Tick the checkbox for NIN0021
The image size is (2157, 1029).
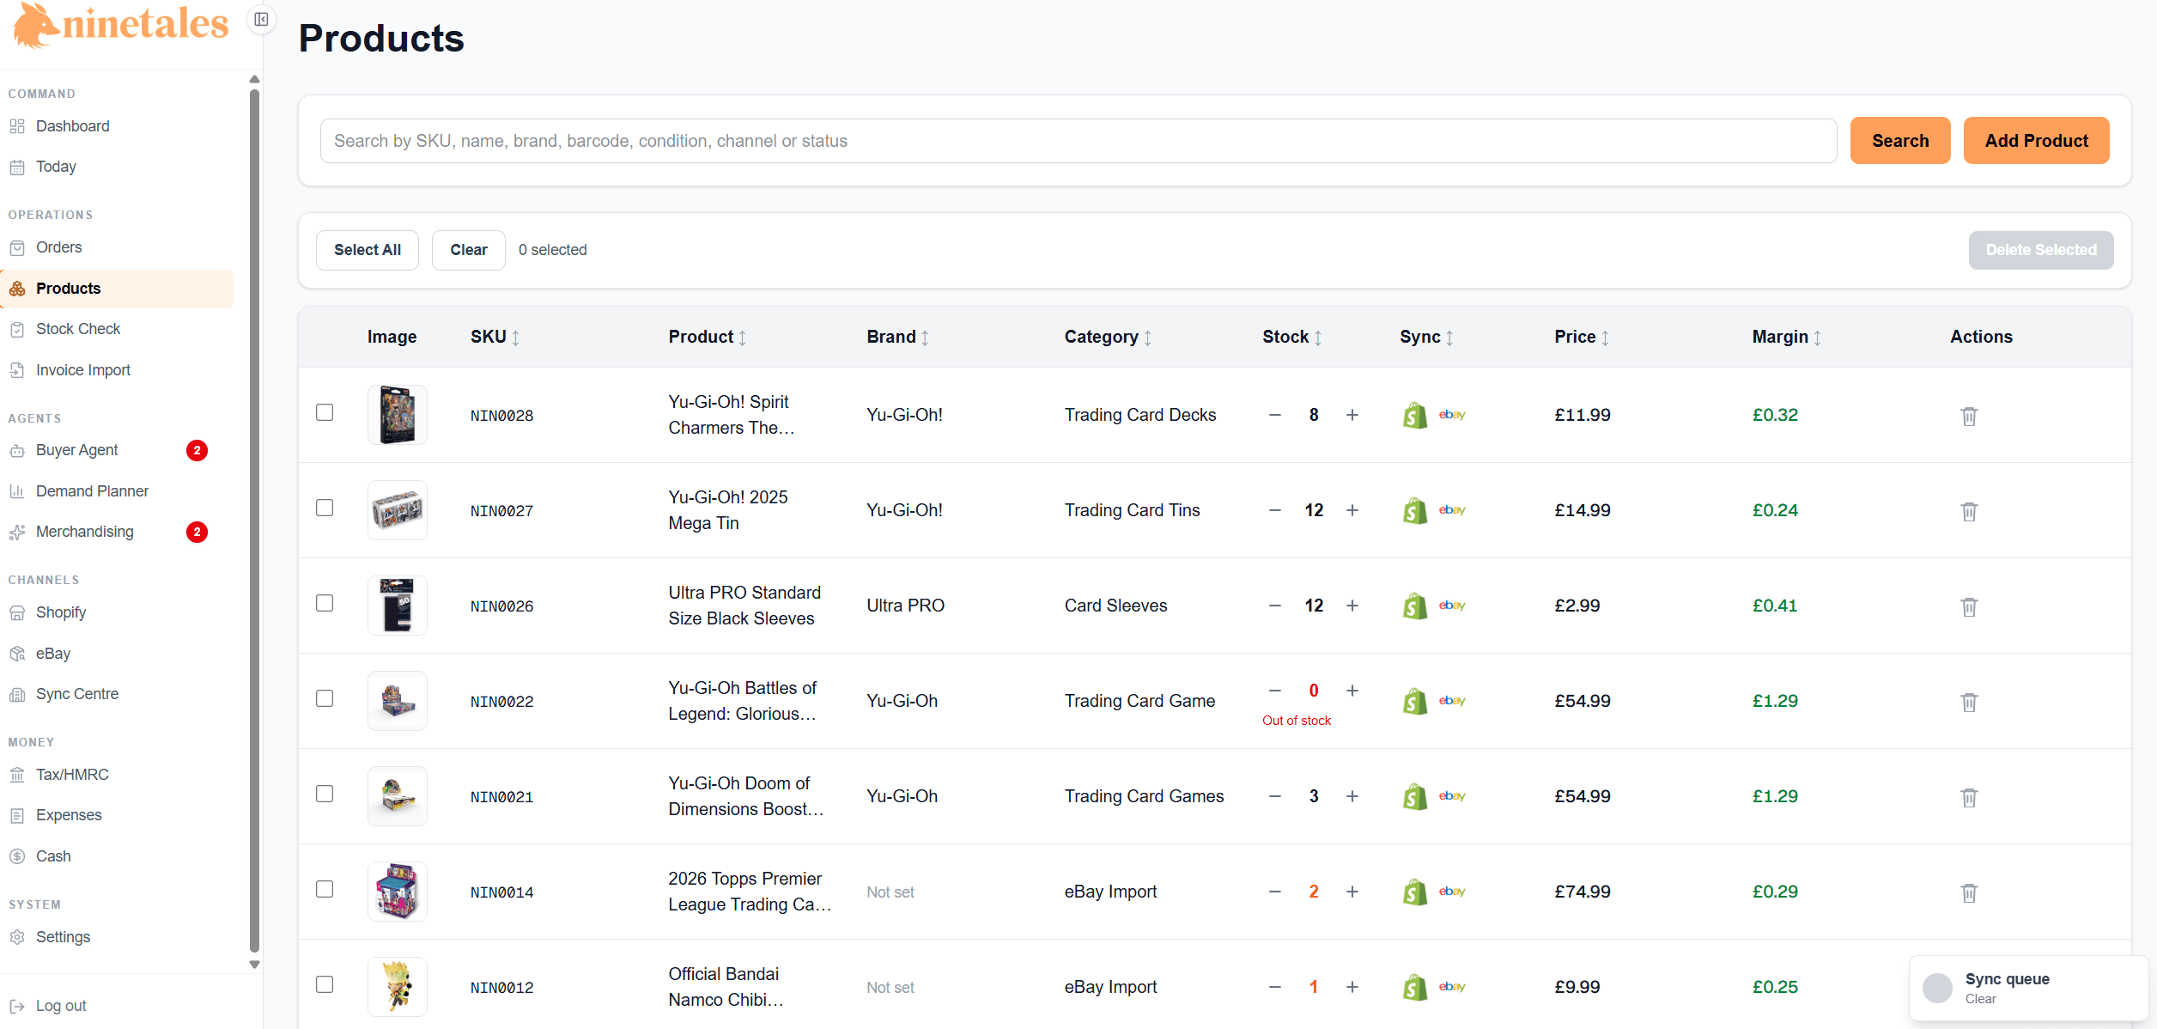pos(325,794)
